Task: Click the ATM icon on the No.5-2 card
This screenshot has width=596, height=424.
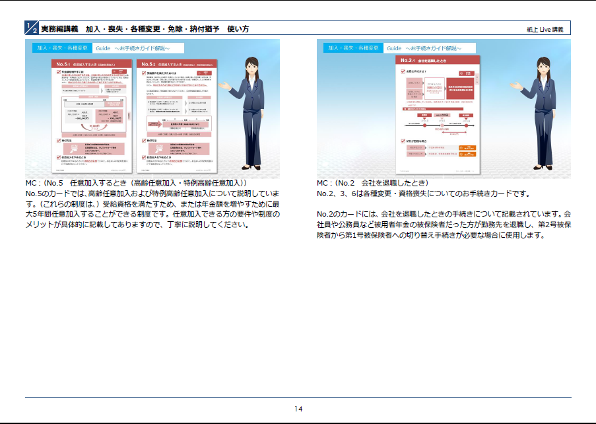Action: (x=160, y=147)
